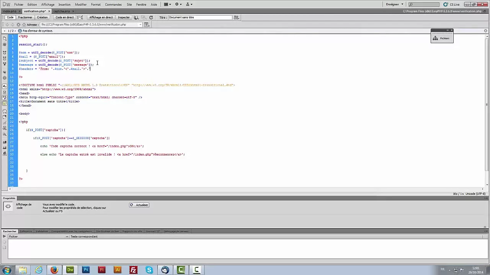Switch to Code view
The image size is (490, 275).
tap(10, 18)
